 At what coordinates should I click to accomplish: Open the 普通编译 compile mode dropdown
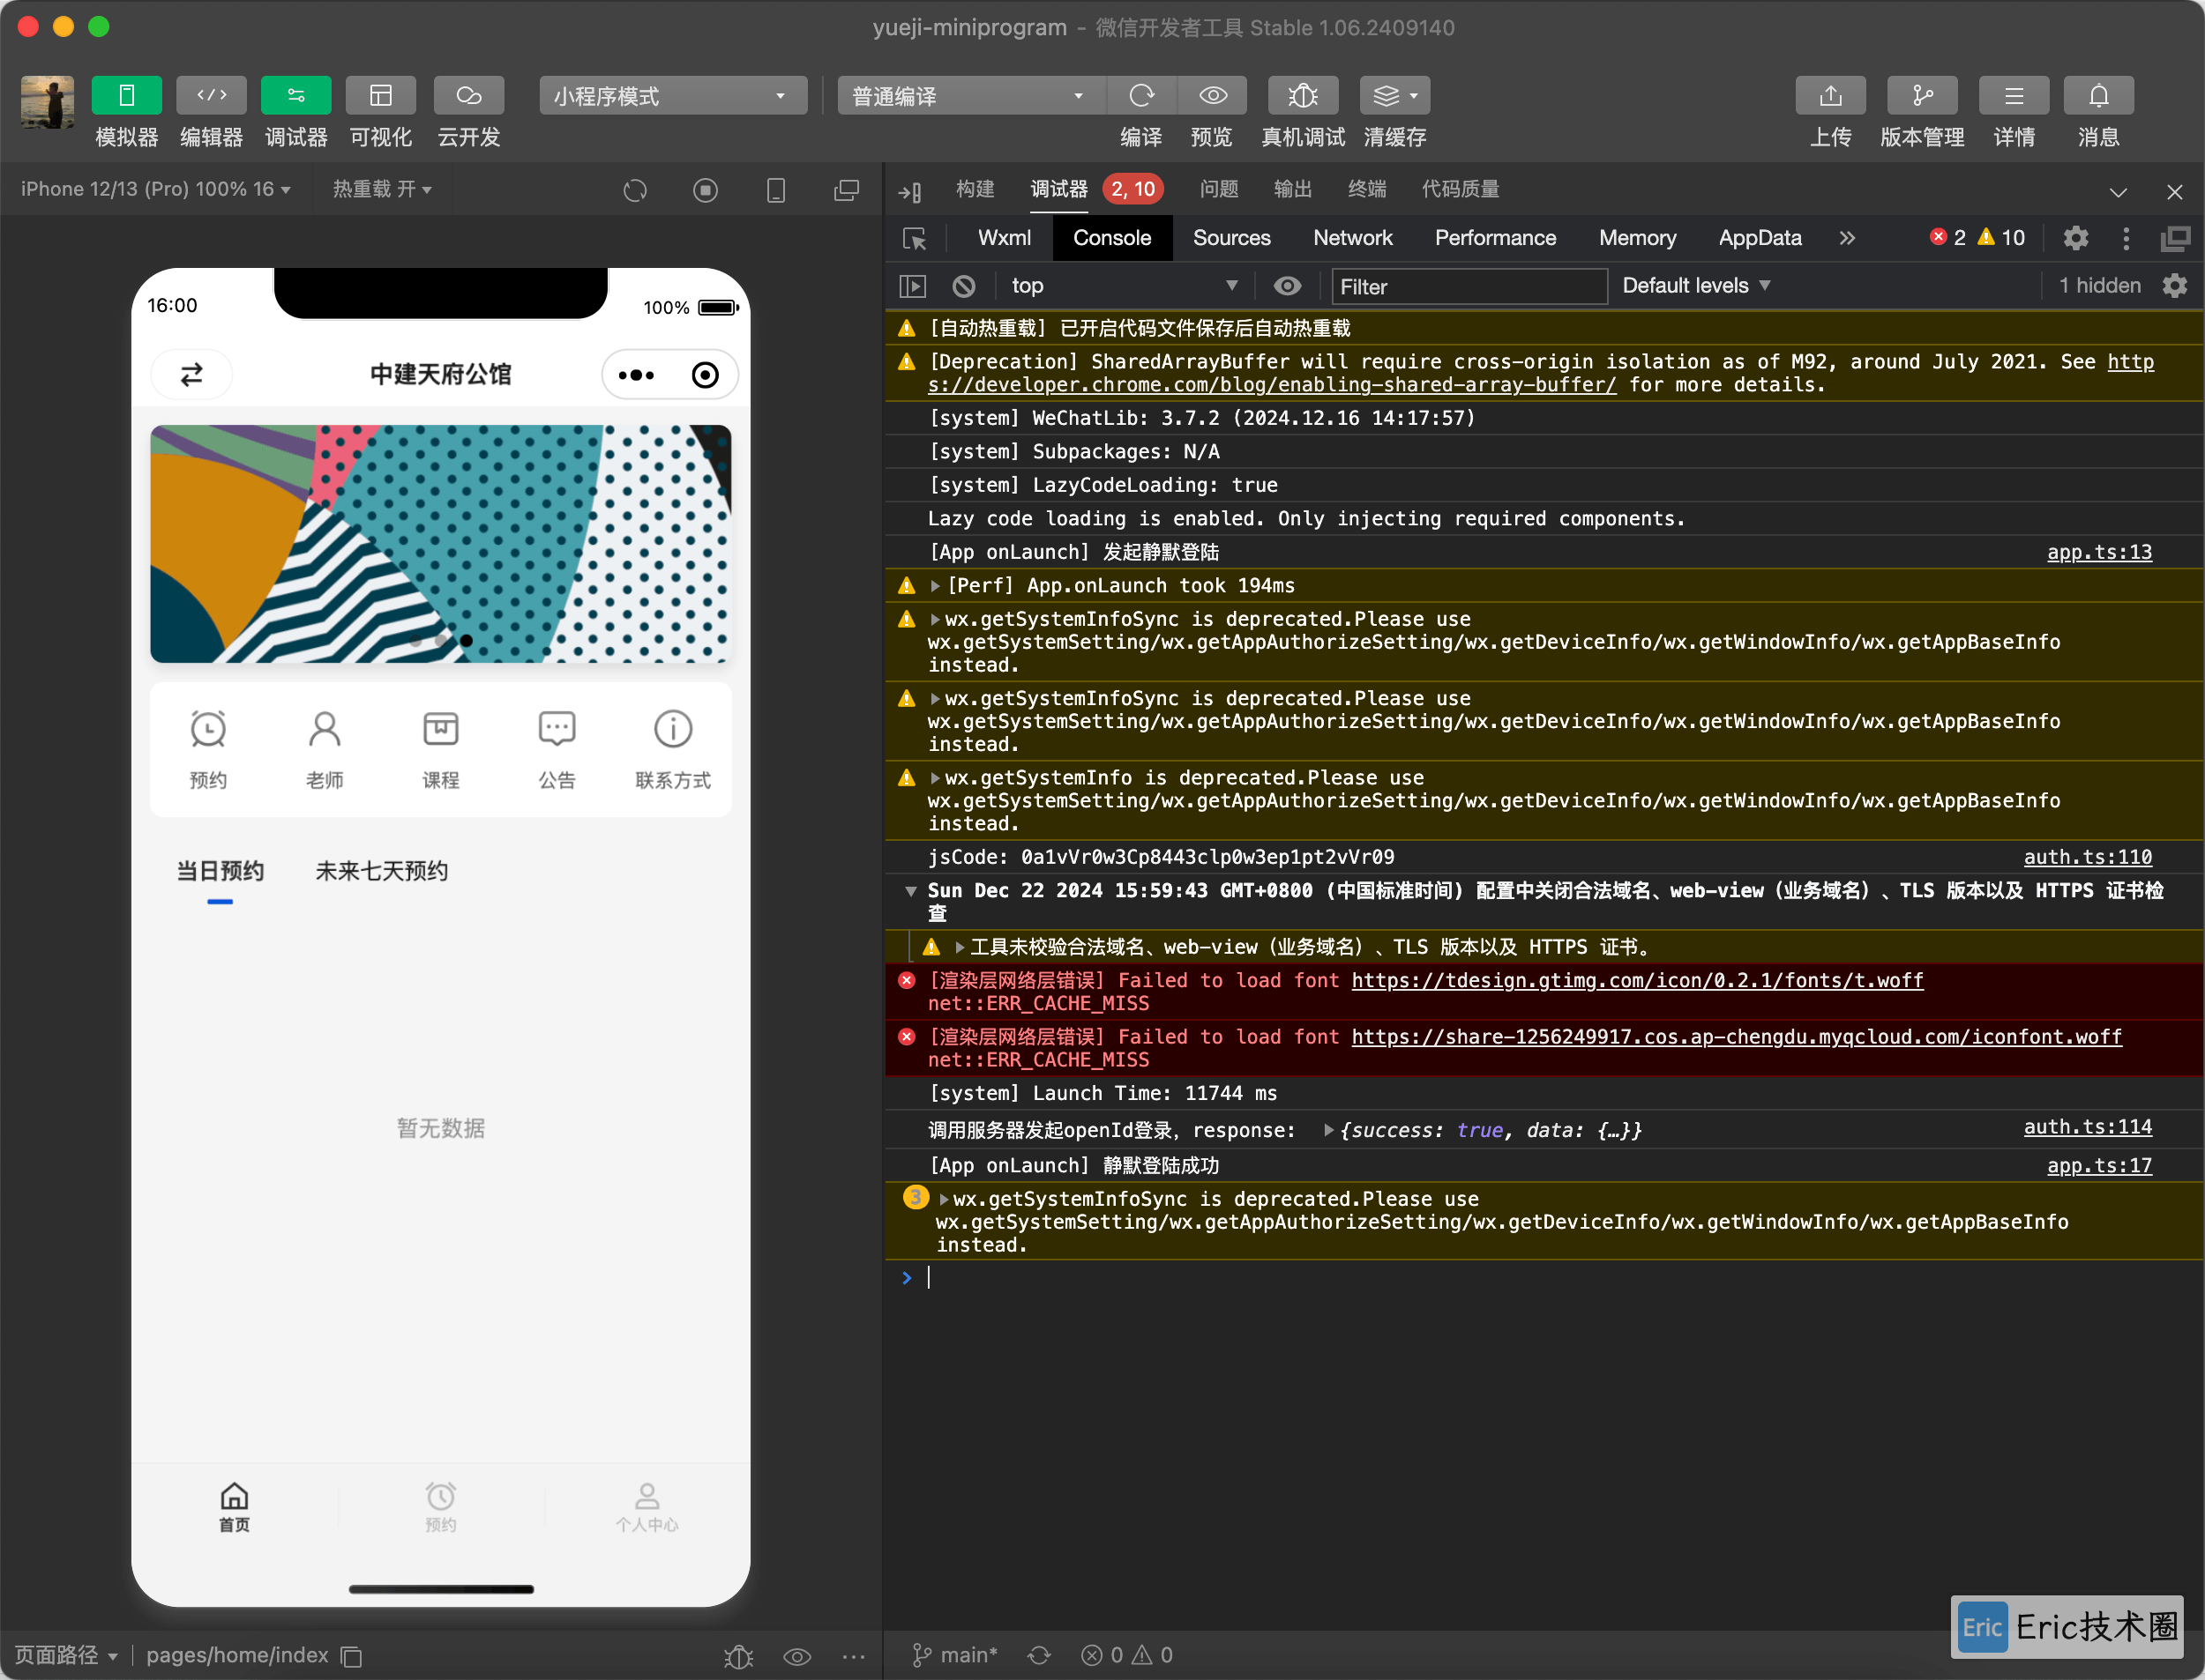pyautogui.click(x=970, y=96)
